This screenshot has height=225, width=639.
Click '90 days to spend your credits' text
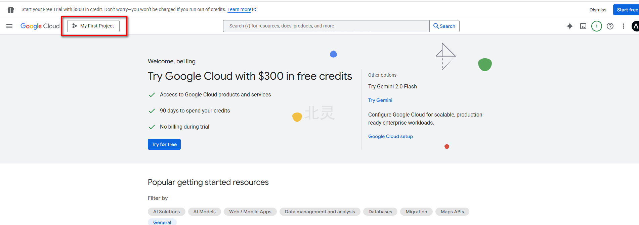(195, 110)
